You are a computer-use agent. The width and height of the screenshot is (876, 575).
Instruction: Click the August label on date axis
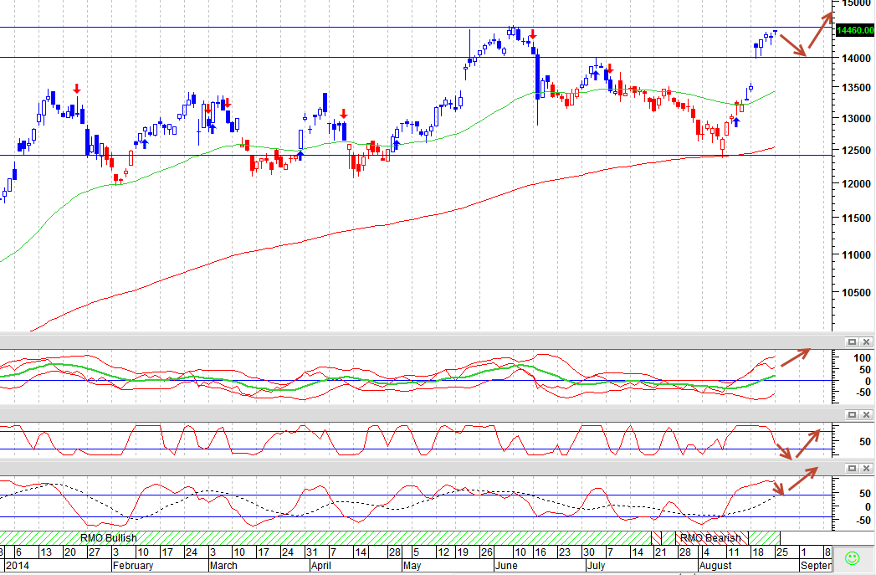[715, 566]
